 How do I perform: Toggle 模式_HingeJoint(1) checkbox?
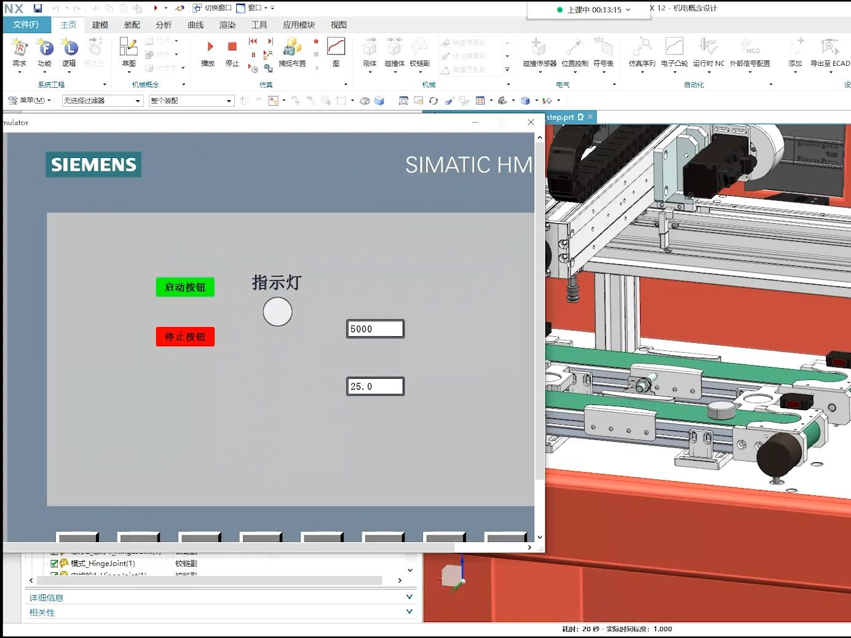[x=54, y=563]
